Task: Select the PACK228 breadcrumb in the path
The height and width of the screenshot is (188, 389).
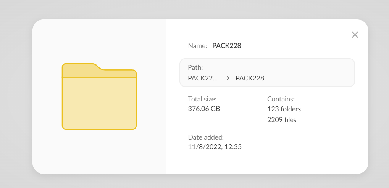Action: (250, 78)
